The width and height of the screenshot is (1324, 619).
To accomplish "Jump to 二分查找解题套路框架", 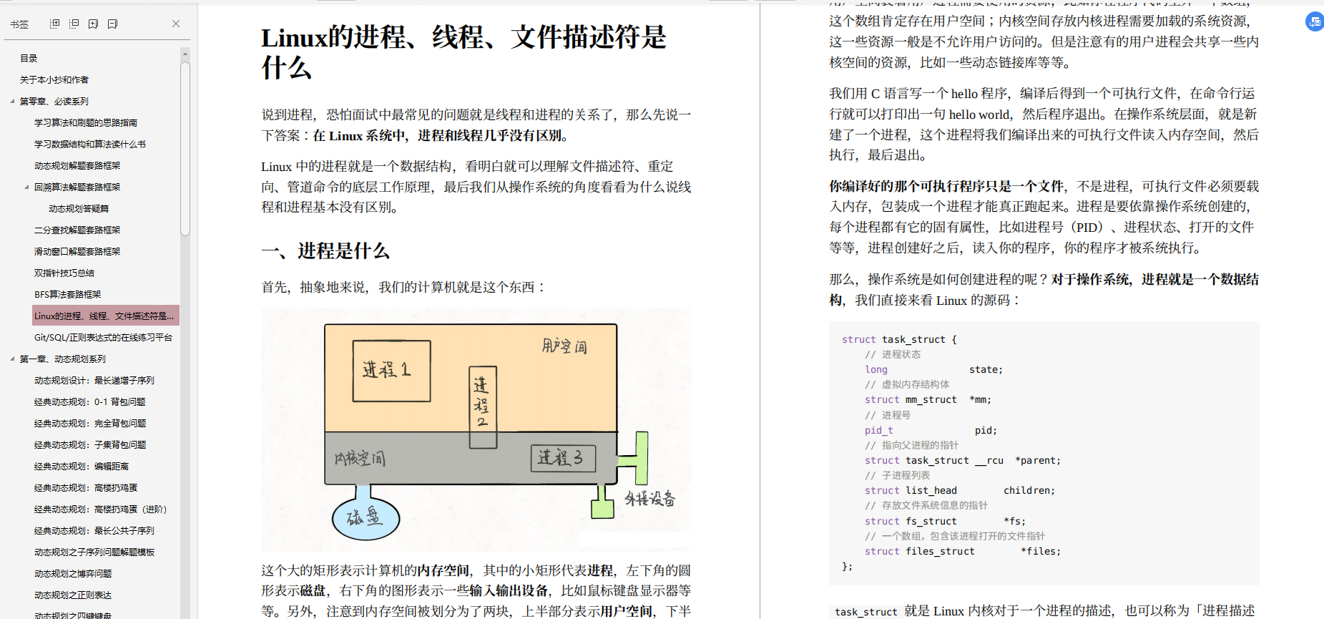I will pyautogui.click(x=77, y=230).
